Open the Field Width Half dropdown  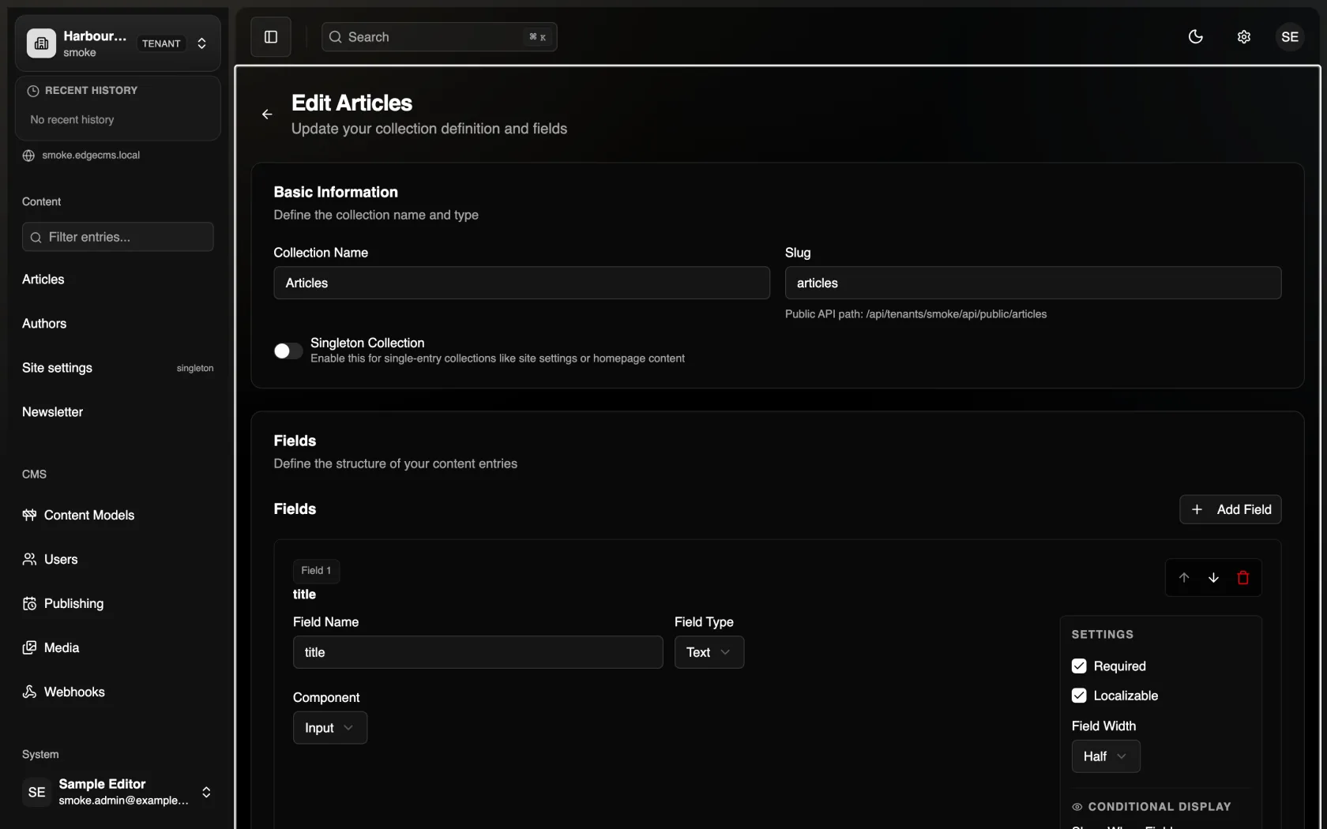tap(1105, 756)
